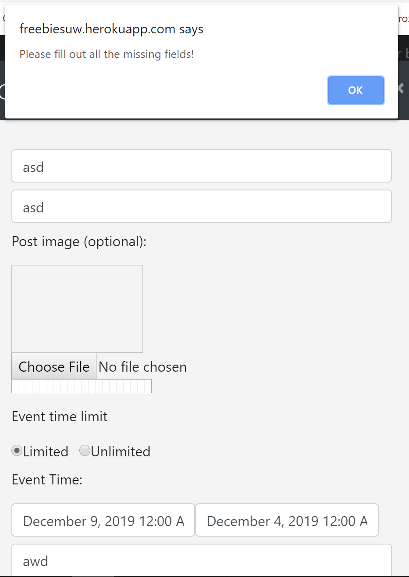The height and width of the screenshot is (577, 409).
Task: Open the end date picker showing December 4, 2019
Action: click(287, 520)
